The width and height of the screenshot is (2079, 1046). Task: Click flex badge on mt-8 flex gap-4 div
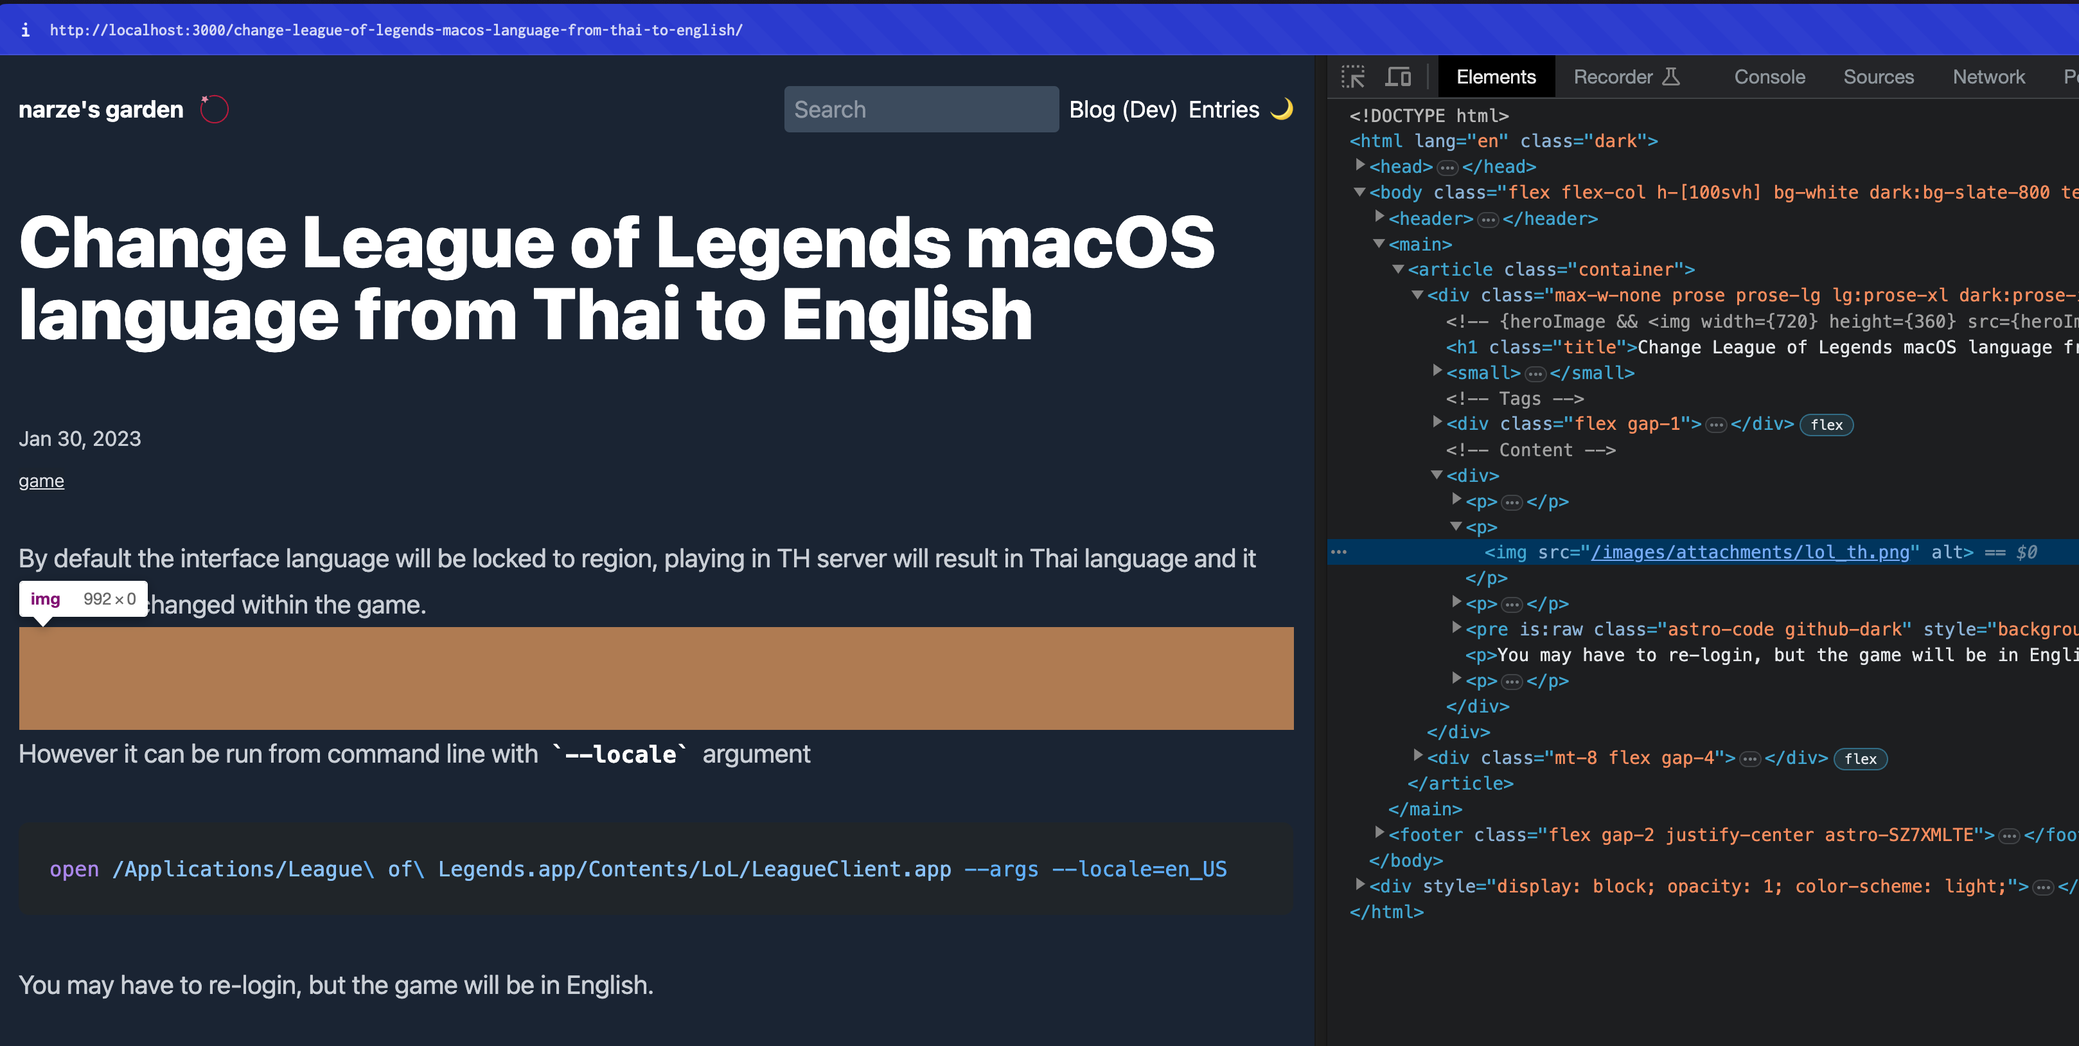[1861, 759]
